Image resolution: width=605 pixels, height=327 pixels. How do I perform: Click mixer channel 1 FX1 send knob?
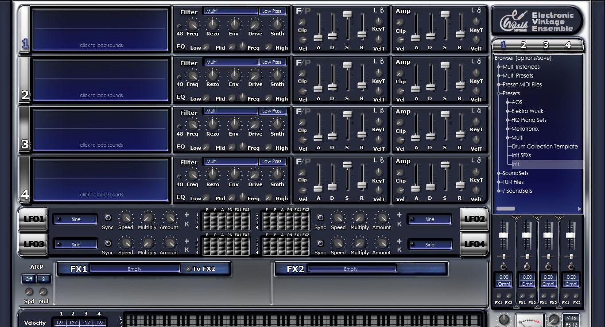point(499,296)
